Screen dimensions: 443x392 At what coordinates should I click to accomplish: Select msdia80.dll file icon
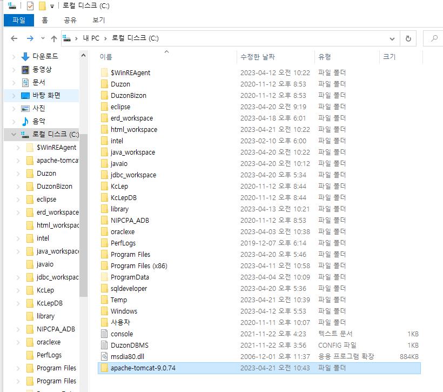tap(104, 356)
